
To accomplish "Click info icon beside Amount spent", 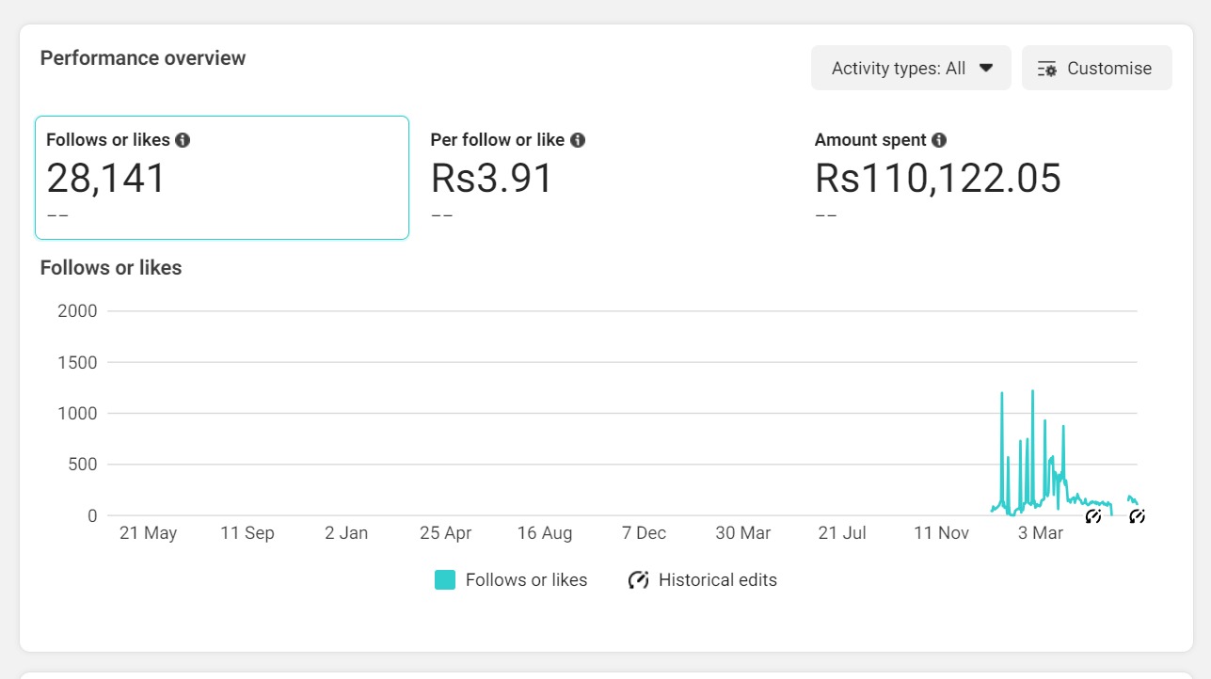I will [939, 140].
